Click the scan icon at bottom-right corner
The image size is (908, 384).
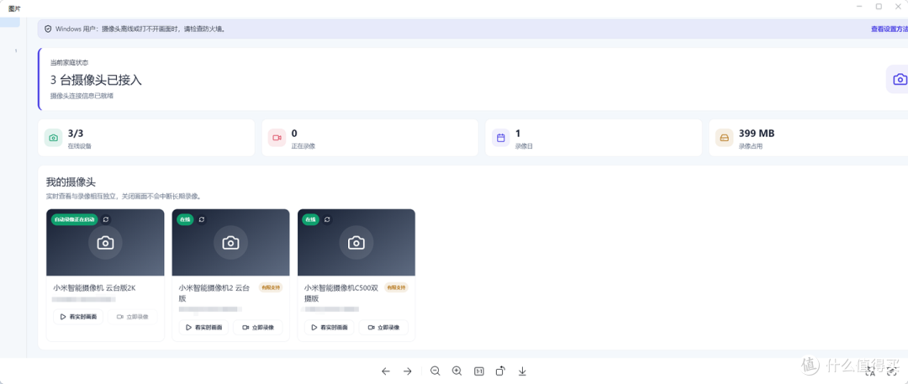coord(891,371)
